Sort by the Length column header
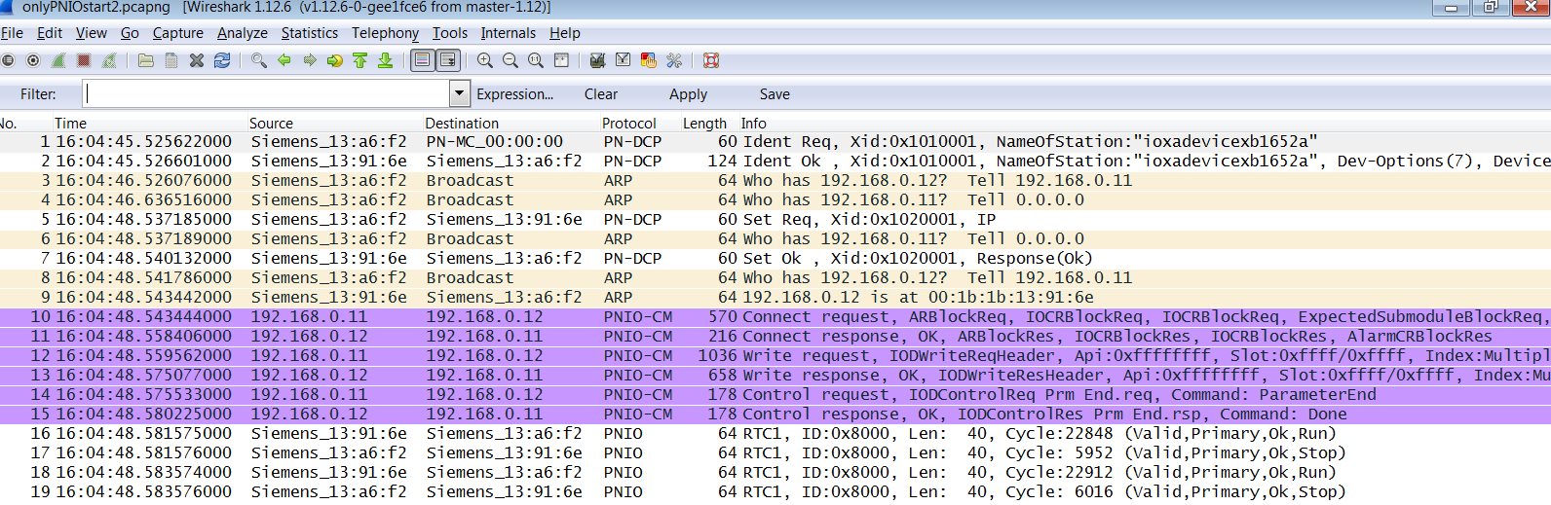 pyautogui.click(x=704, y=124)
